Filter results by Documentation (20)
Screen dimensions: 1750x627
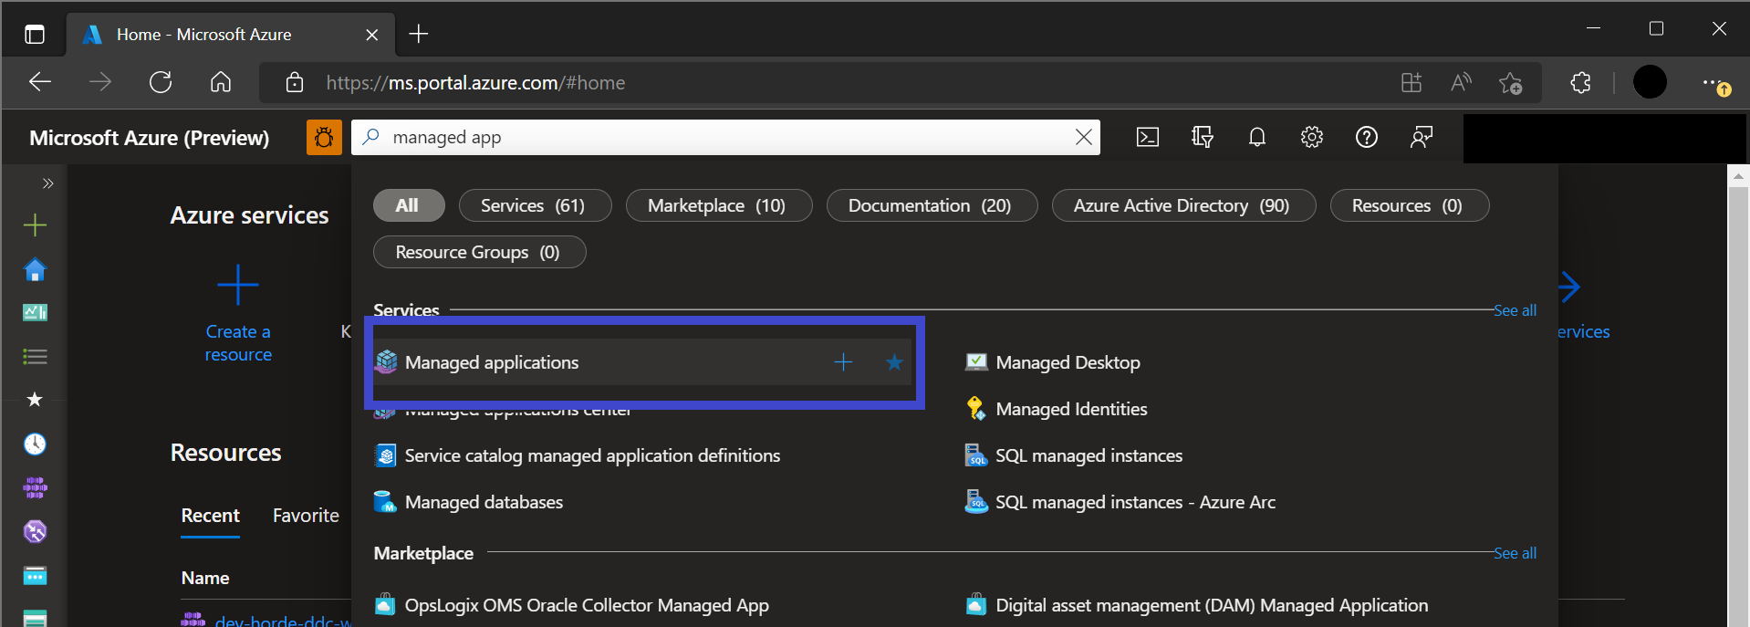coord(932,205)
